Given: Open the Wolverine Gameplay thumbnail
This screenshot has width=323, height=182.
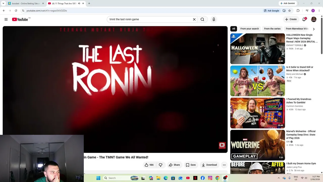Looking at the screenshot, I should coord(257,145).
